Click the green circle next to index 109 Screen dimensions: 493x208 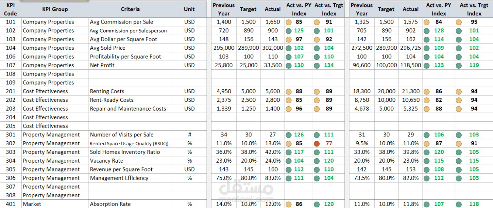pyautogui.click(x=427, y=48)
